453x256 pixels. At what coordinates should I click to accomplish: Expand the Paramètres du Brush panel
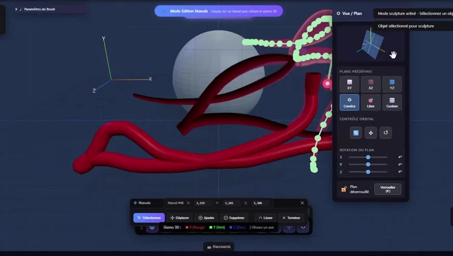tap(35, 9)
